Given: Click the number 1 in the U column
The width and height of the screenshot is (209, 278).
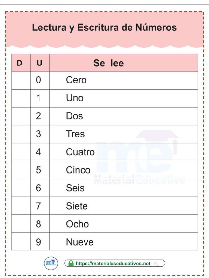Looking at the screenshot, I should pyautogui.click(x=38, y=98).
